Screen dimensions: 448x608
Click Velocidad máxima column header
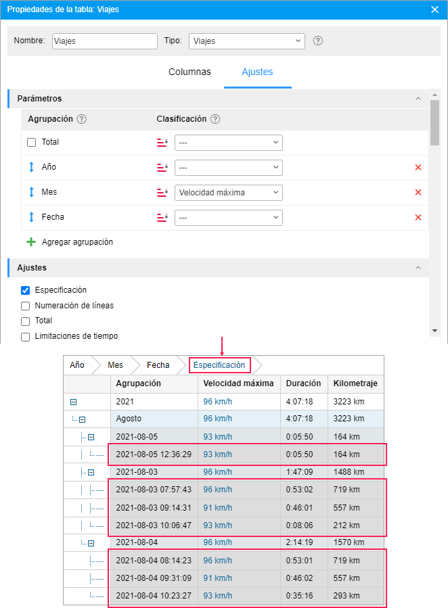click(238, 383)
